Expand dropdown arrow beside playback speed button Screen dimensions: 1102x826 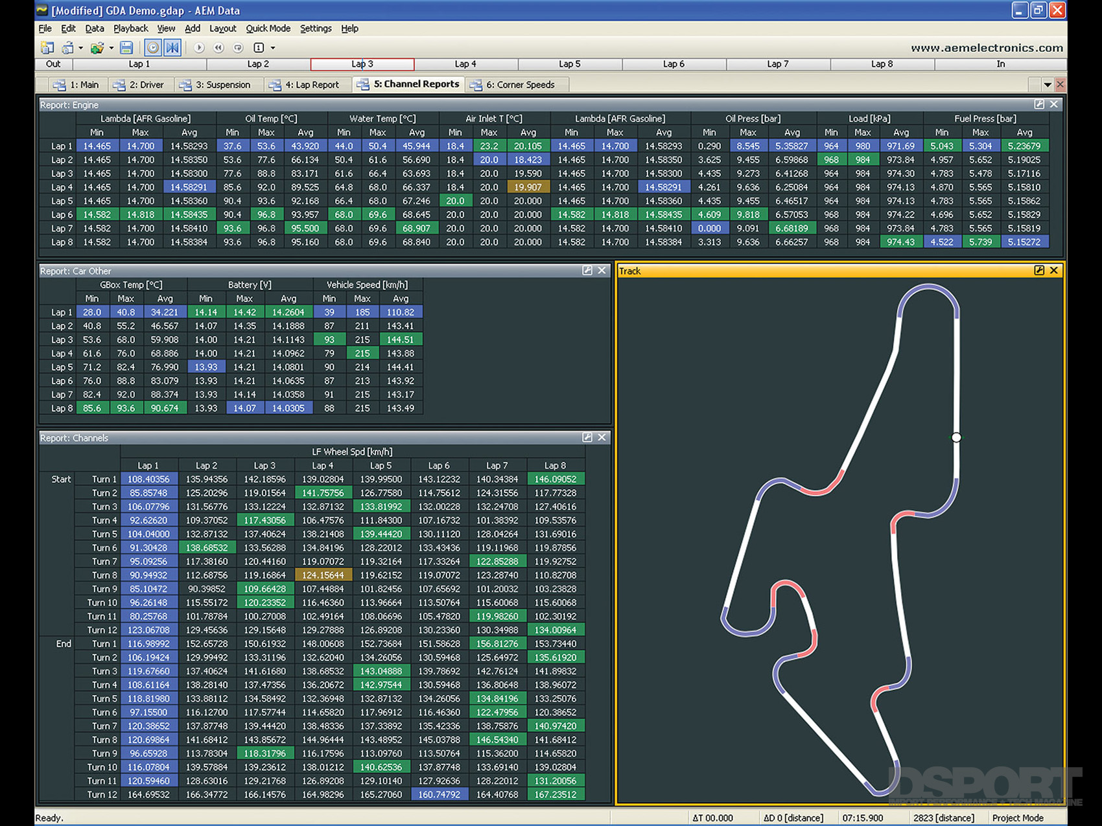tap(273, 48)
